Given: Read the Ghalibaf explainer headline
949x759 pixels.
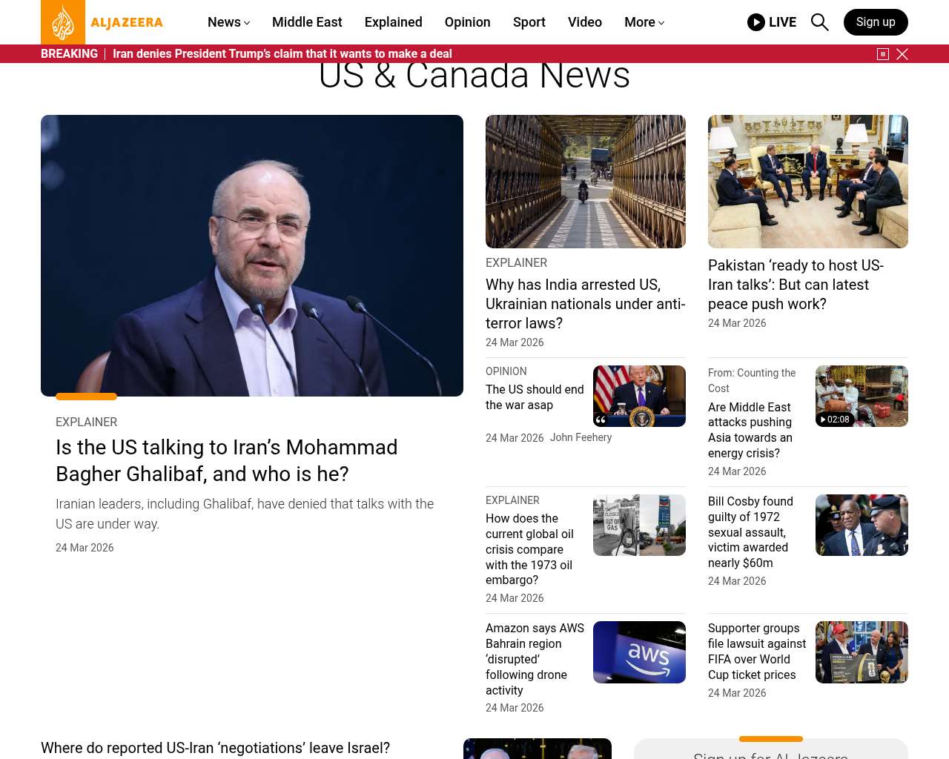Looking at the screenshot, I should 227,460.
